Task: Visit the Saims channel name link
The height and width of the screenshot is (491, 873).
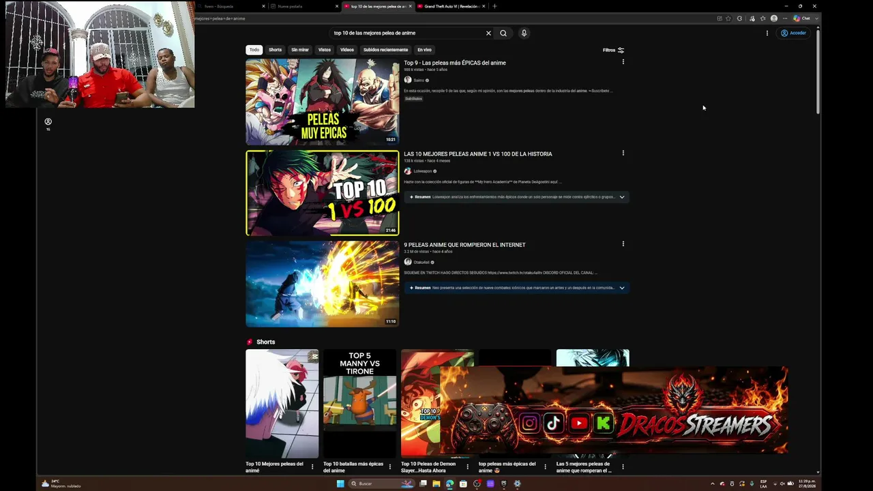Action: coord(419,80)
